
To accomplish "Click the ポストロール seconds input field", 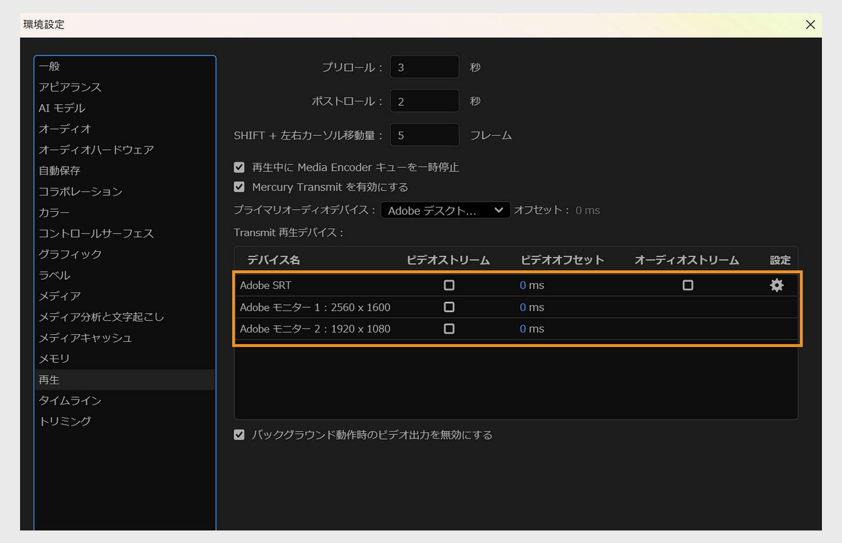I will [x=425, y=101].
